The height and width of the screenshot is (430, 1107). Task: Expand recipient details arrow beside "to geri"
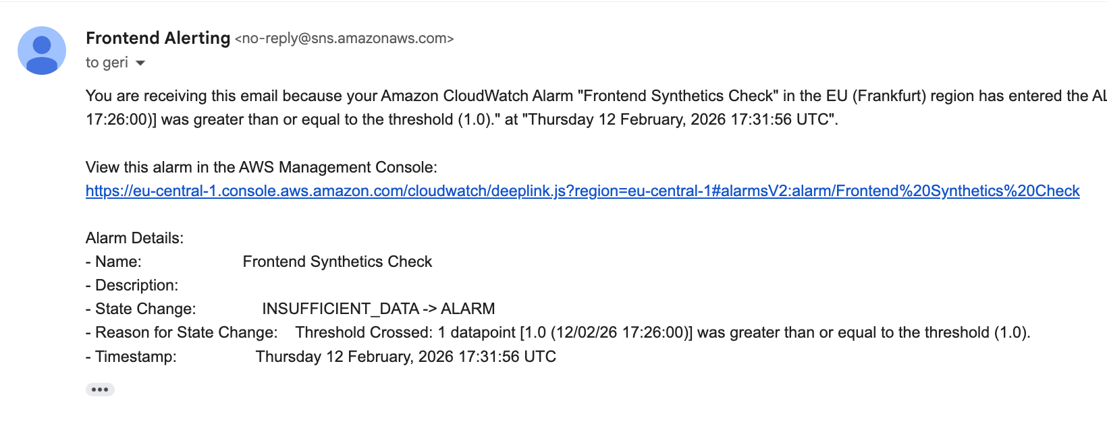(140, 63)
